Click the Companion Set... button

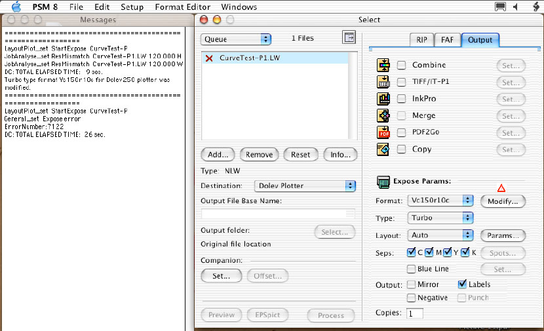(222, 276)
